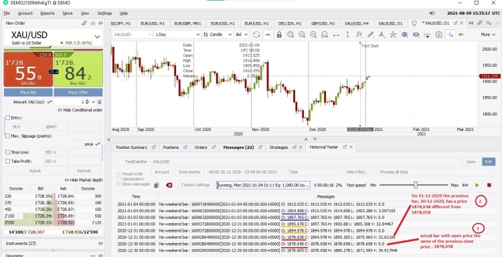This screenshot has width=502, height=257.
Task: Open the Reports menu
Action: click(x=48, y=13)
